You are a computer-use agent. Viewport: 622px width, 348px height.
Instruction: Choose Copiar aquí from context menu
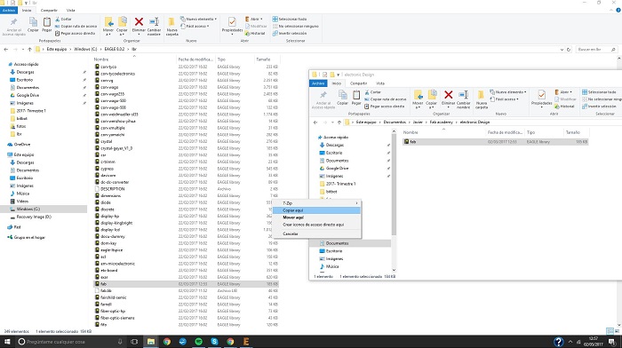tap(317, 210)
